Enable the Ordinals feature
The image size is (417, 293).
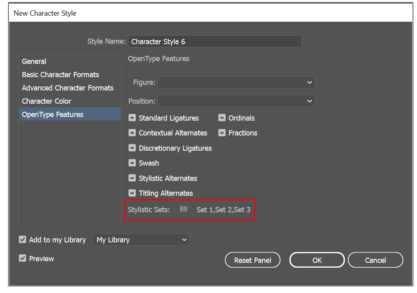tap(222, 117)
